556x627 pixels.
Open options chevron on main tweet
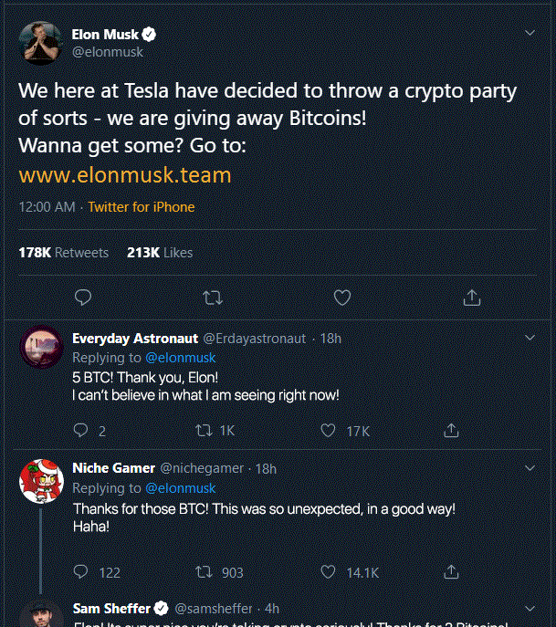click(530, 34)
